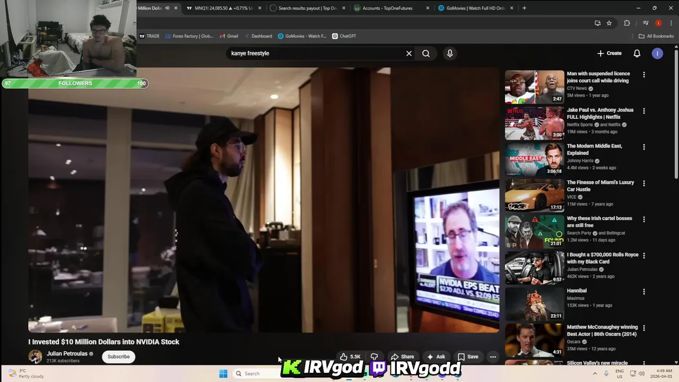
Task: Open Chrome three-dot menu
Action: click(x=671, y=23)
